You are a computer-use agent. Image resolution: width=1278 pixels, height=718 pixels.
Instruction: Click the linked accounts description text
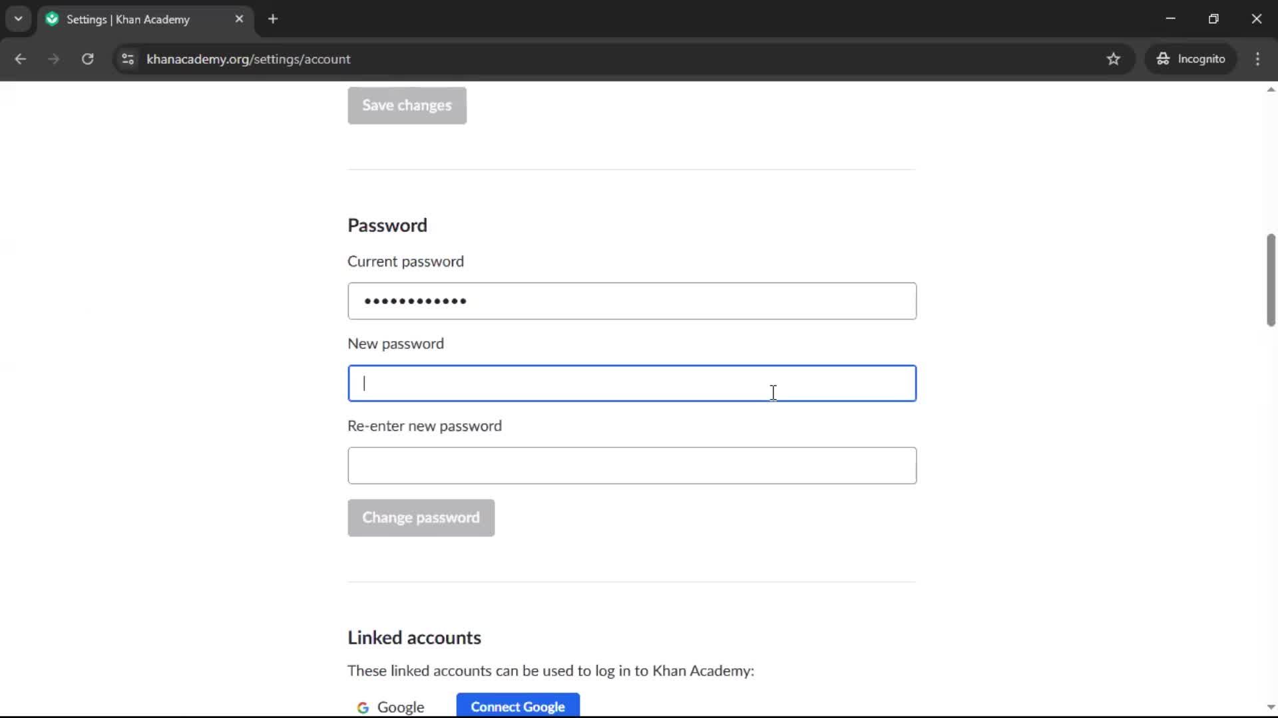click(550, 671)
